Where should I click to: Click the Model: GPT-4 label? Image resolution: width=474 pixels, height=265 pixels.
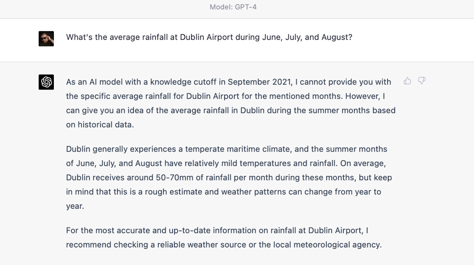pos(233,7)
